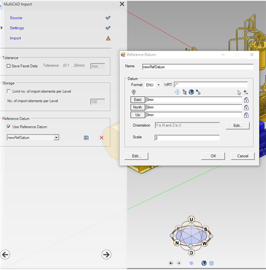Toggle the lock for the Up coordinate

[246, 115]
